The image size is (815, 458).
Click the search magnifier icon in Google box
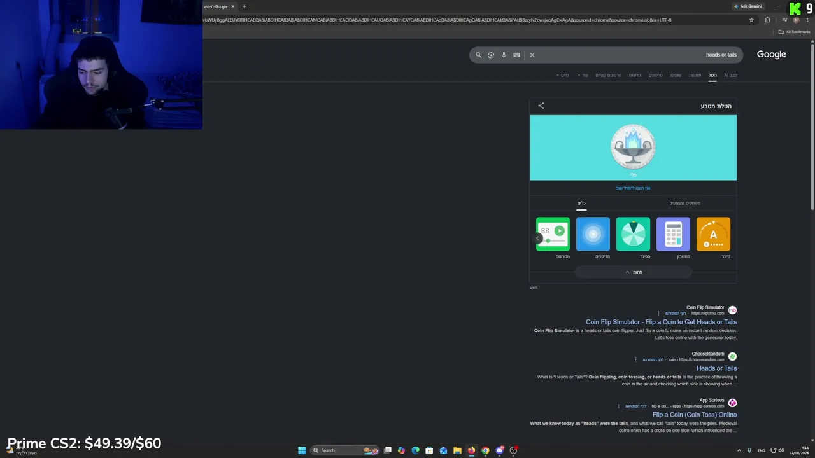click(x=478, y=55)
